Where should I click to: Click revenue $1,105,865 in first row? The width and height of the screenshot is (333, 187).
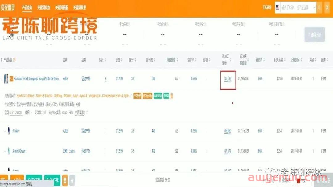(243, 79)
